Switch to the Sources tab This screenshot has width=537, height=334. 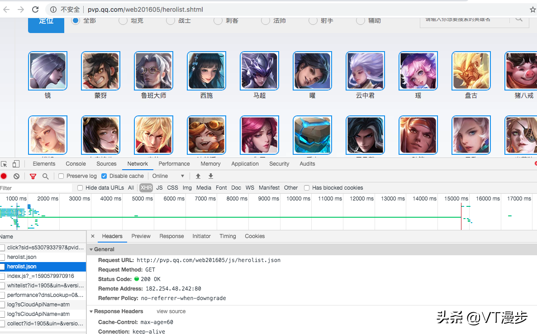coord(106,164)
